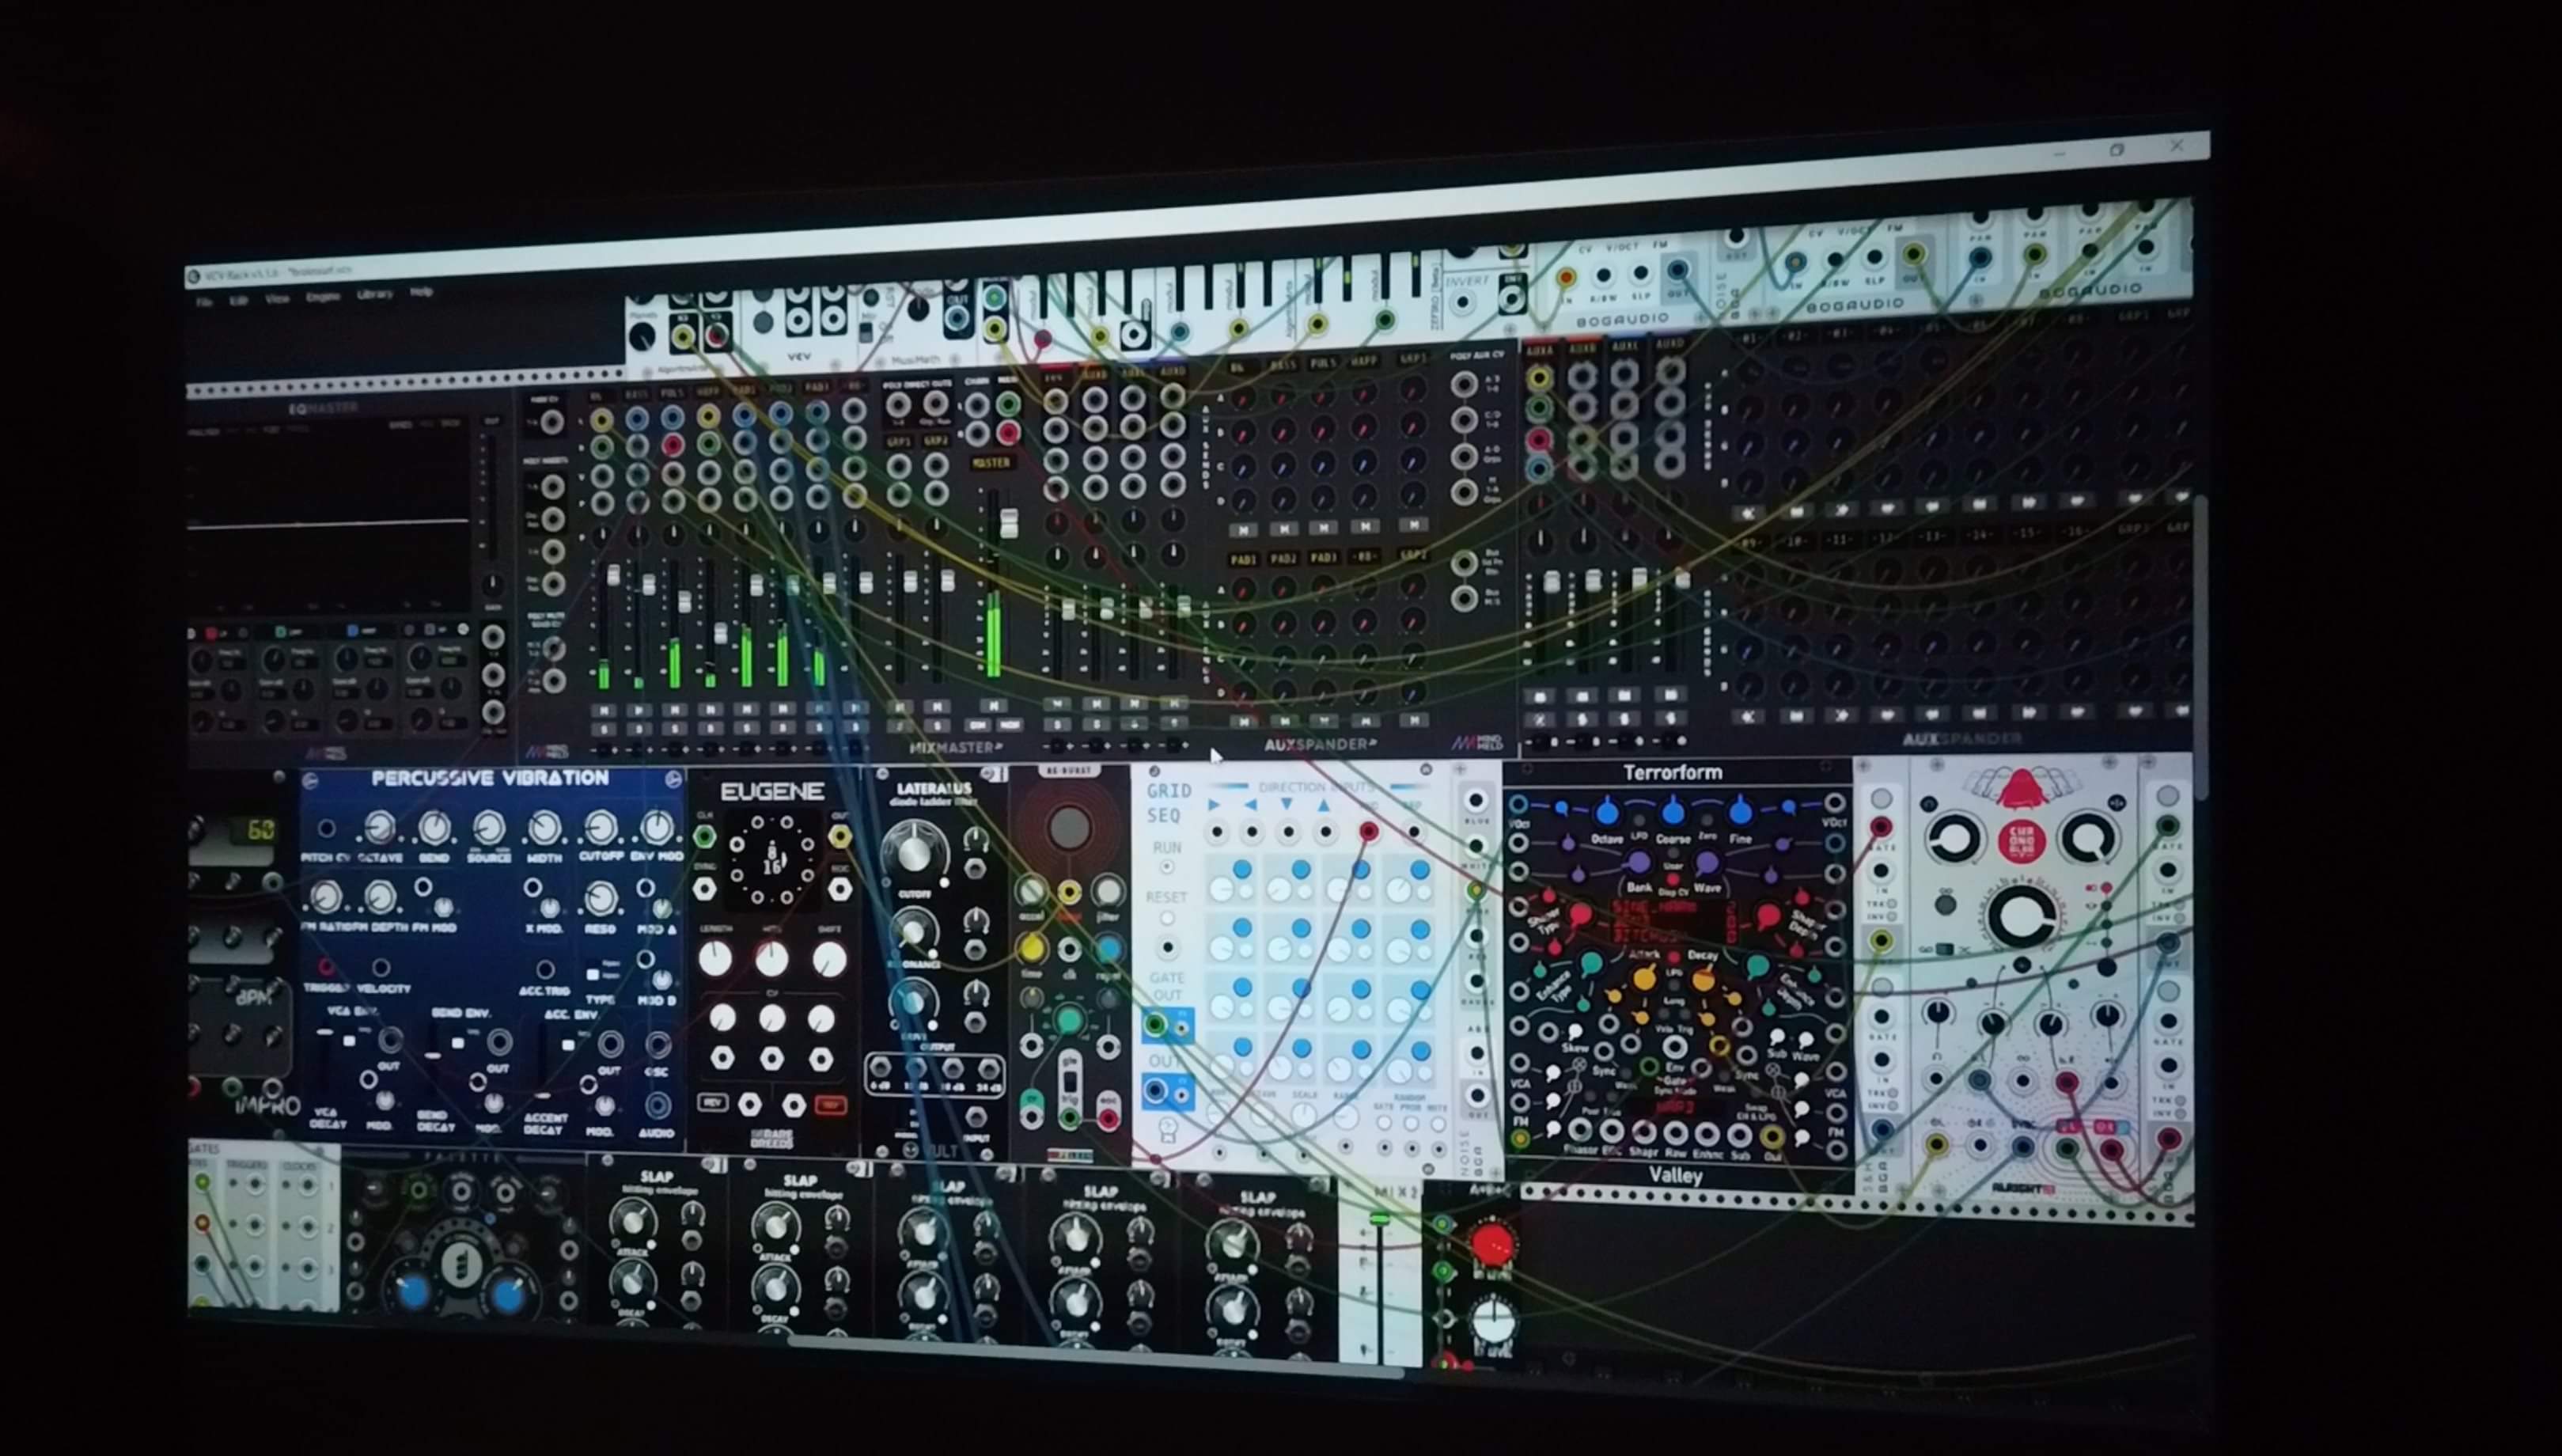The width and height of the screenshot is (2562, 1456).
Task: Open the View menu
Action: [277, 299]
